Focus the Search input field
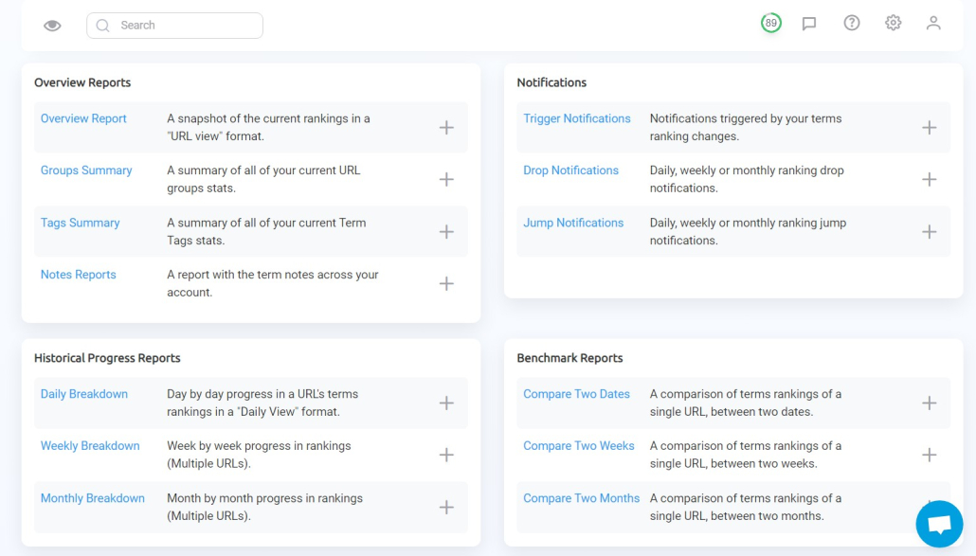Viewport: 976px width, 556px height. [175, 26]
